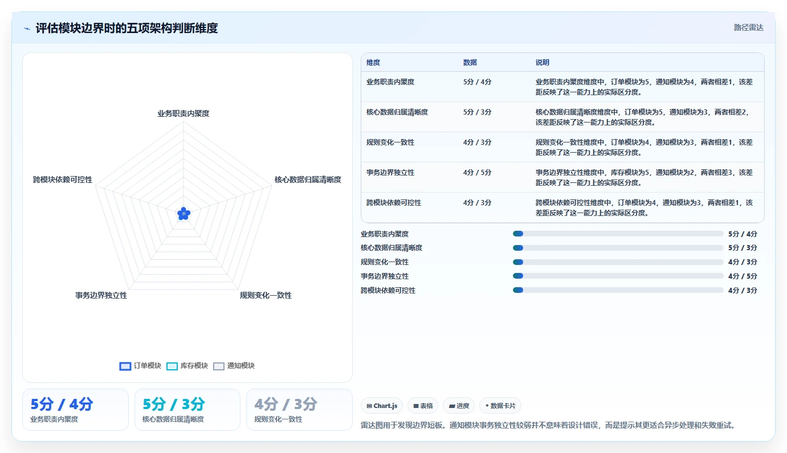Click 4分 / 3分 in the table's 规则变化一致性 row
787x453 pixels.
[478, 142]
